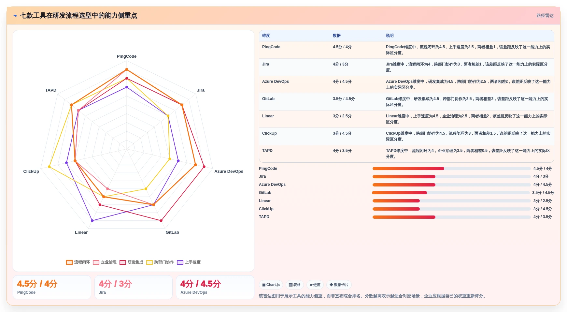
Task: Open the Azure DevOps 4分 / 4.5分 summary card
Action: point(215,287)
